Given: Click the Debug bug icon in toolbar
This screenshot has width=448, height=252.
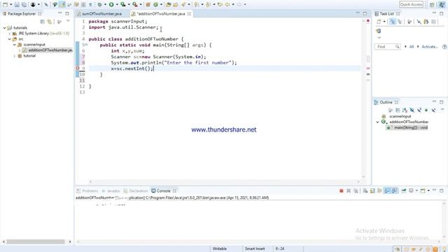Looking at the screenshot, I should [x=99, y=5].
